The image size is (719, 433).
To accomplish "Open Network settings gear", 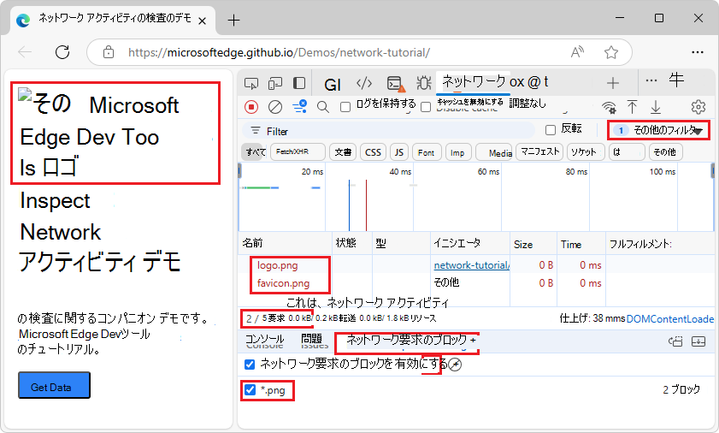I will 698,107.
